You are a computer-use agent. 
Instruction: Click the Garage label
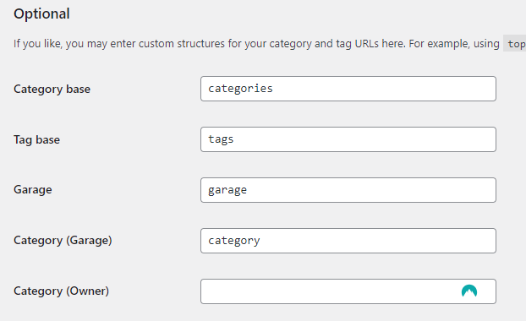click(x=33, y=190)
